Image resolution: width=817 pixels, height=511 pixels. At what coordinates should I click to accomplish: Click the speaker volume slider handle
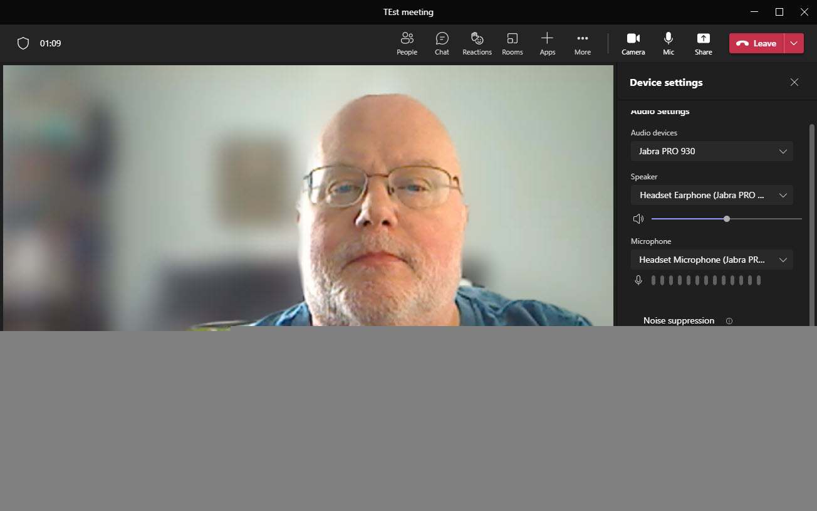(x=726, y=219)
